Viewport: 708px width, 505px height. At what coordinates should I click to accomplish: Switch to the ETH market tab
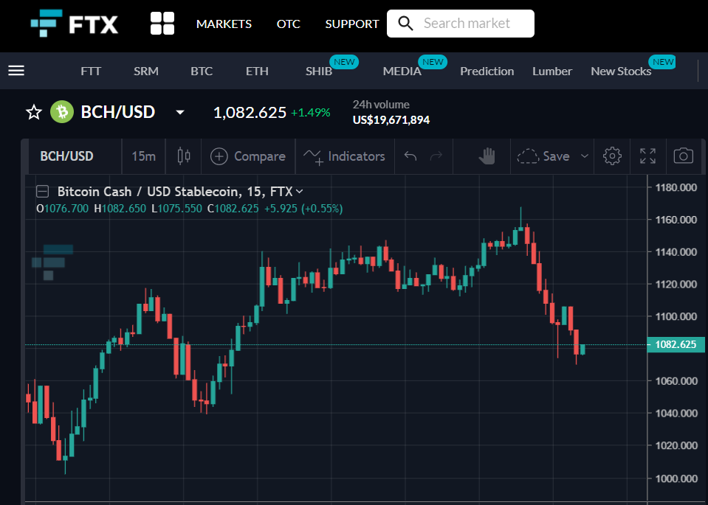tap(257, 72)
